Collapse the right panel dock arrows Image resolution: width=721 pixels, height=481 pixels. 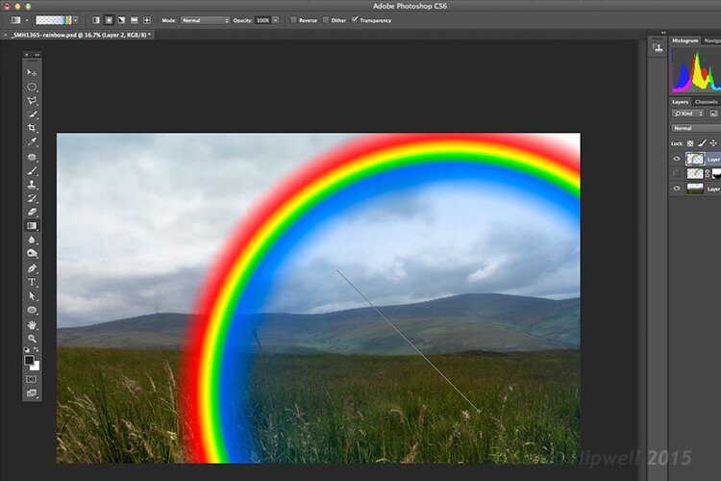663,33
